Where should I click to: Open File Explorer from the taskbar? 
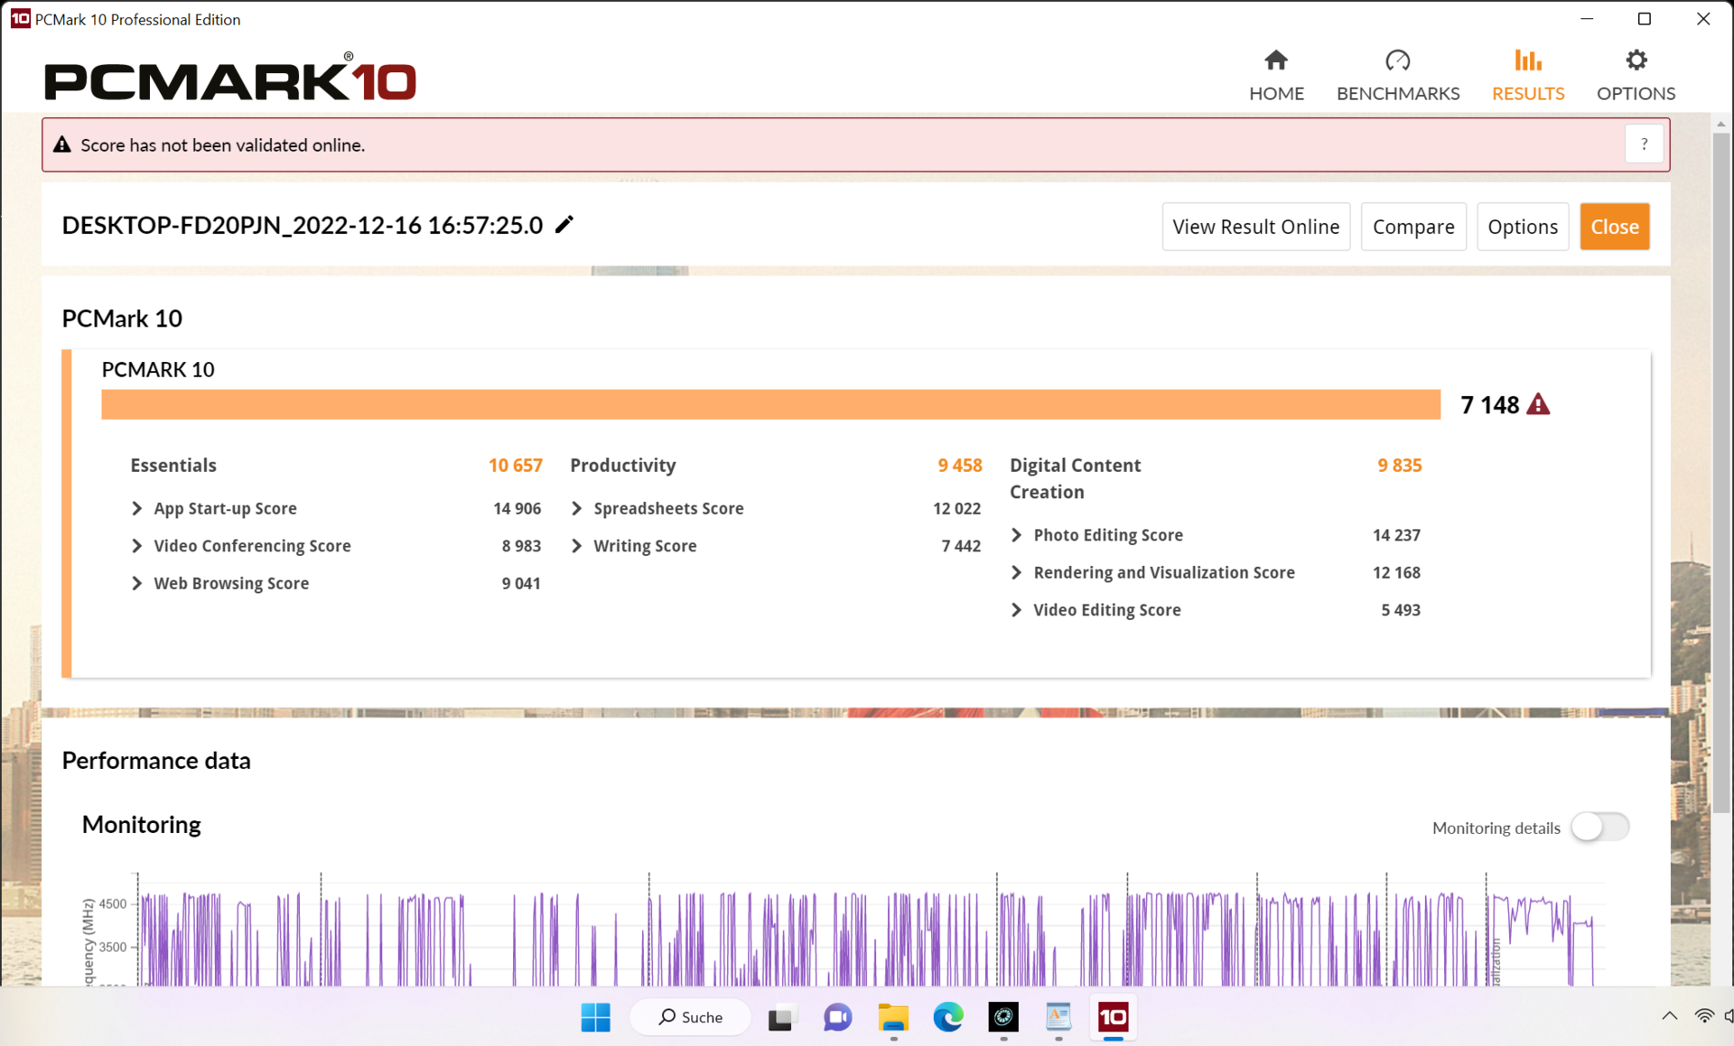pos(893,1017)
